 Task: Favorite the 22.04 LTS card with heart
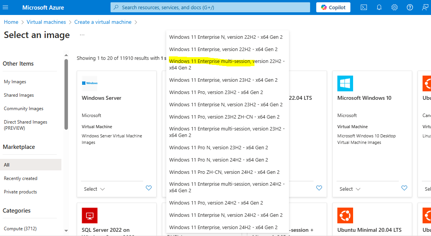[x=319, y=188]
